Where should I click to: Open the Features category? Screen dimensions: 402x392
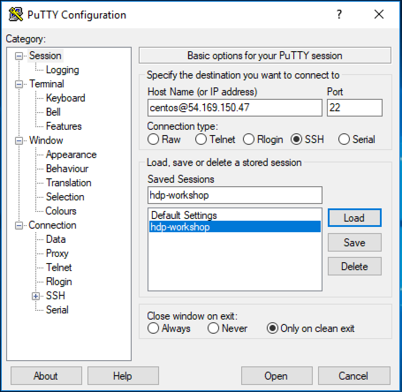coord(64,126)
